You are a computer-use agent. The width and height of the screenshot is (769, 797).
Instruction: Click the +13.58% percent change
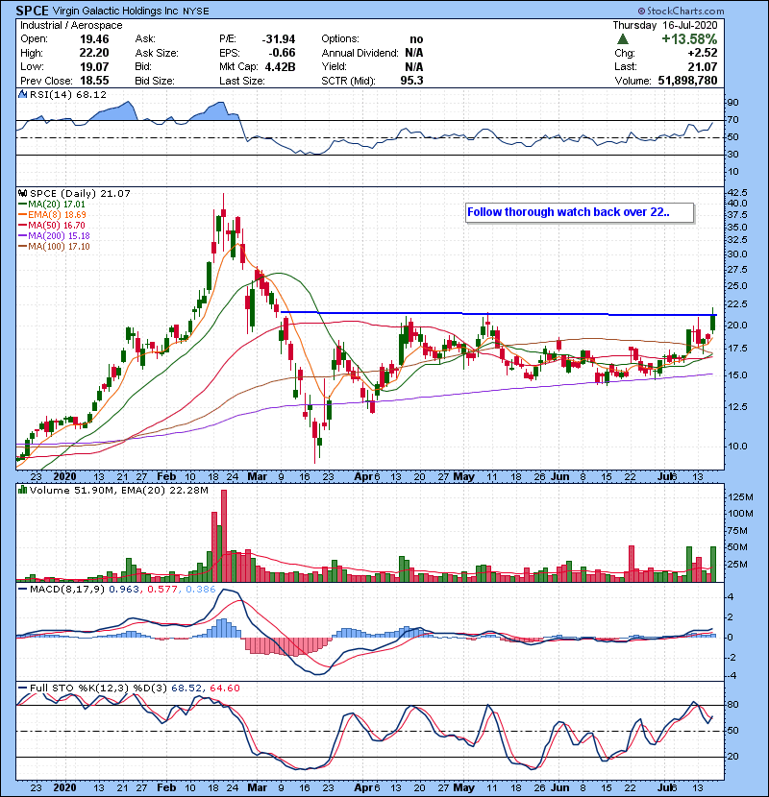pyautogui.click(x=689, y=39)
